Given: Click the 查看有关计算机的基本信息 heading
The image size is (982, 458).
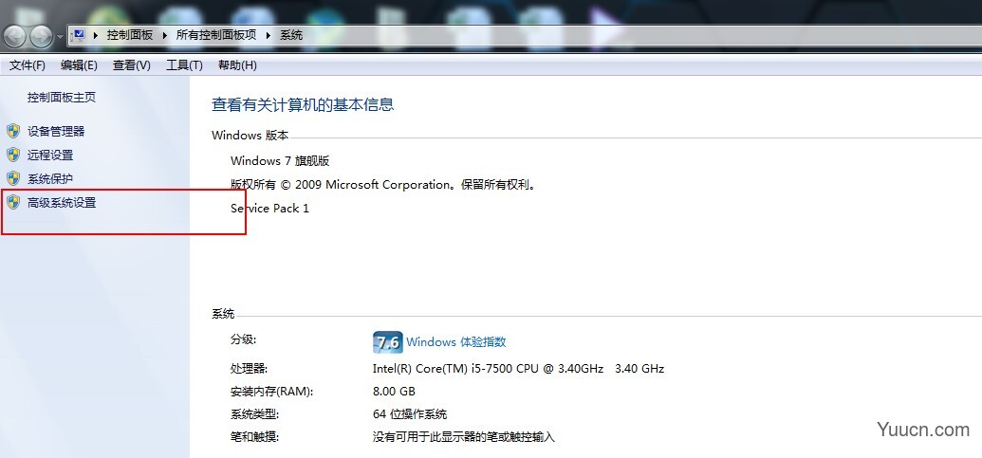Looking at the screenshot, I should point(303,104).
